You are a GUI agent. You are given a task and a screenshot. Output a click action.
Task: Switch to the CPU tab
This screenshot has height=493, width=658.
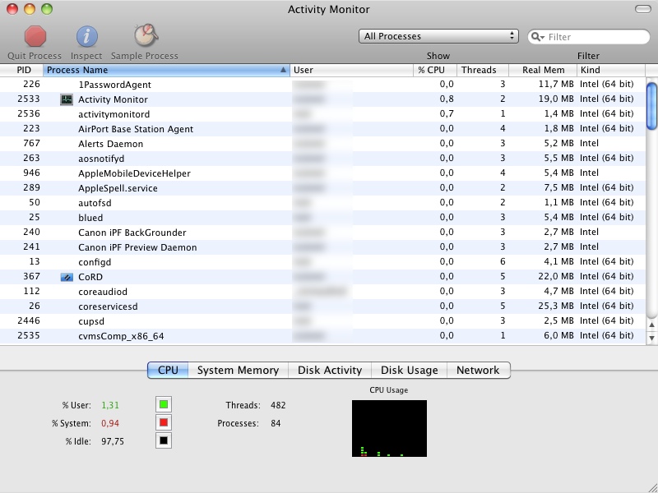(168, 371)
